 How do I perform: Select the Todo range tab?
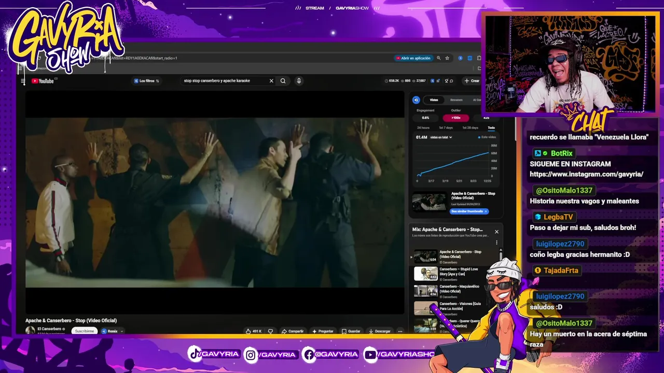click(491, 127)
